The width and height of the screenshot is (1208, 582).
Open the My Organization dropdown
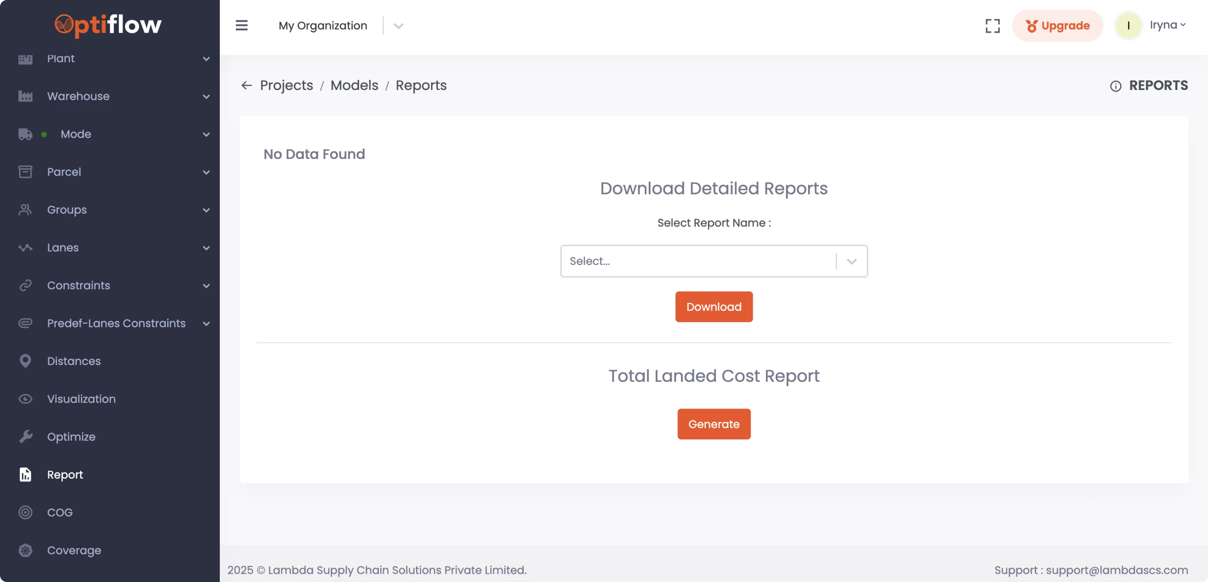398,26
